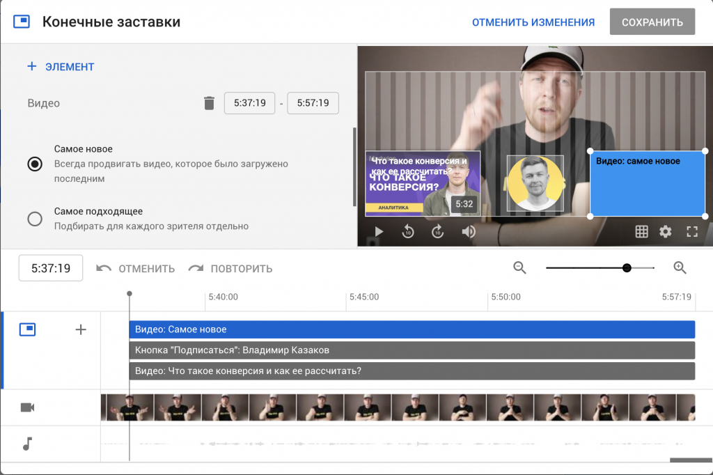
Task: Rewind the preview 10 seconds
Action: coord(408,231)
